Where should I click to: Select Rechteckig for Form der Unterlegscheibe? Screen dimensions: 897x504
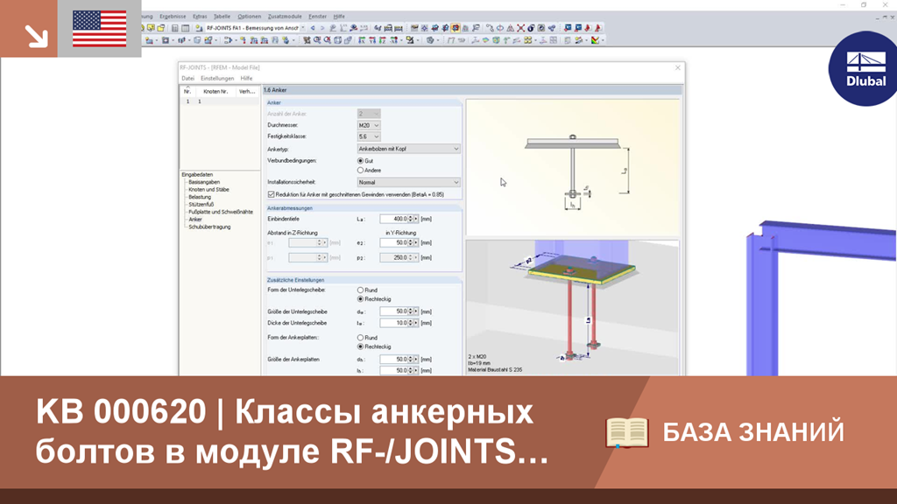click(360, 299)
